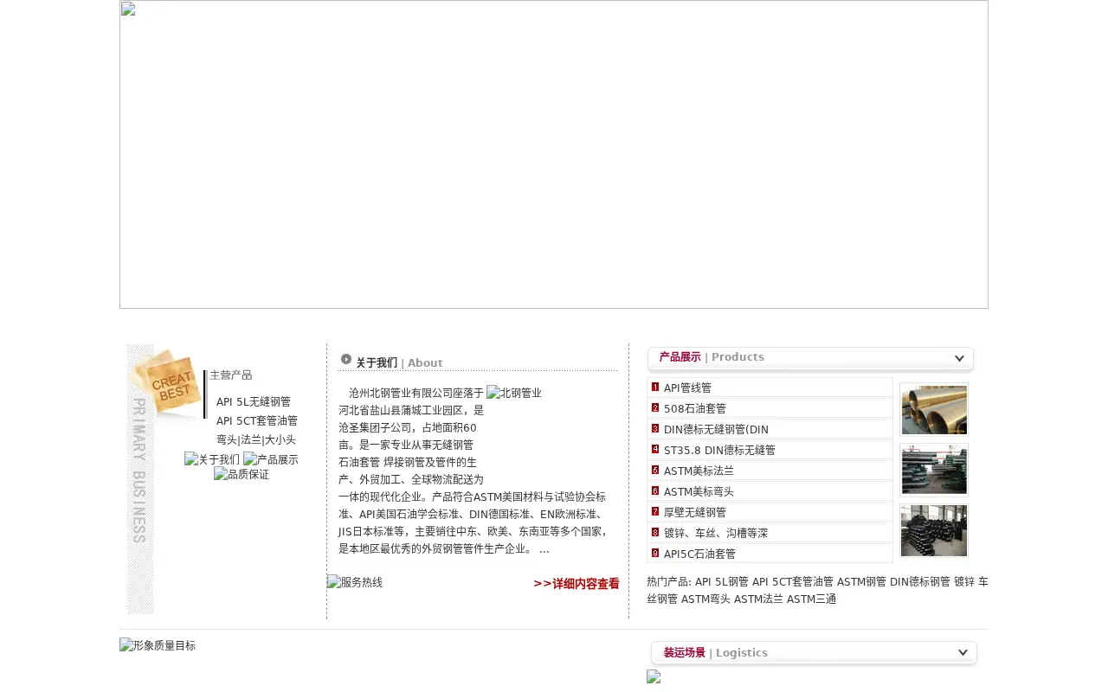Open product 7 厚壁无缝钢管
Screen dimensions: 1108x692
tap(695, 512)
